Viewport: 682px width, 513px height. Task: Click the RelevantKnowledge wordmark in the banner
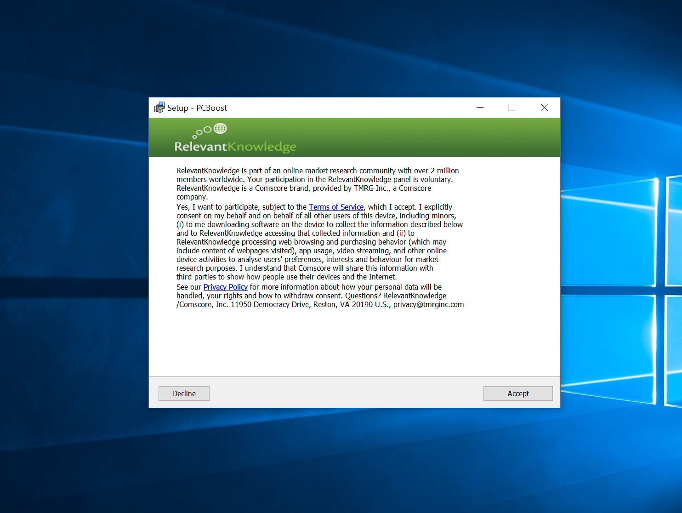click(x=235, y=147)
